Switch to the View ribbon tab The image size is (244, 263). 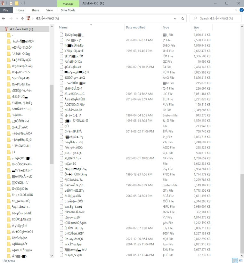[x=49, y=10]
